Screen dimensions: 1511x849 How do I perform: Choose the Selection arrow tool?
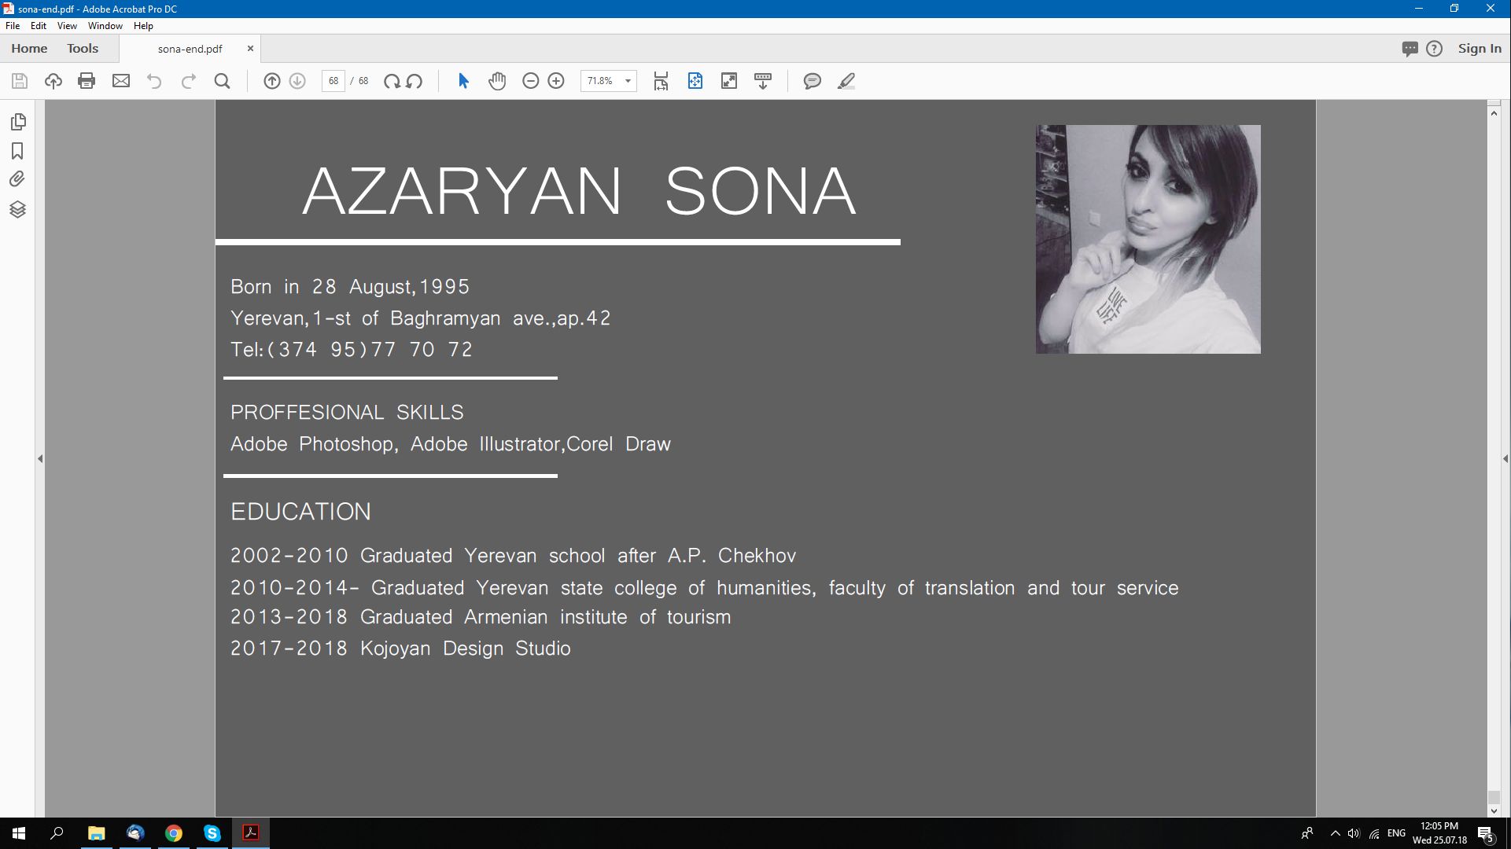point(463,81)
